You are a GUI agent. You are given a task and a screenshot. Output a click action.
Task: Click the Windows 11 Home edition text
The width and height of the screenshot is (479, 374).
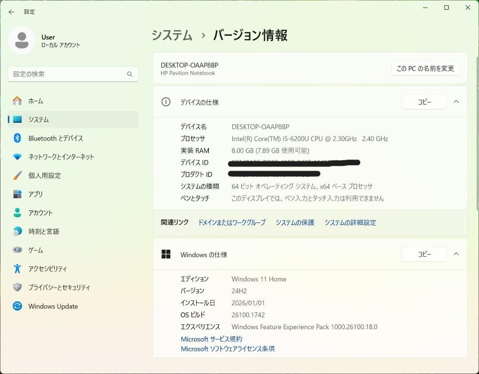click(x=259, y=279)
